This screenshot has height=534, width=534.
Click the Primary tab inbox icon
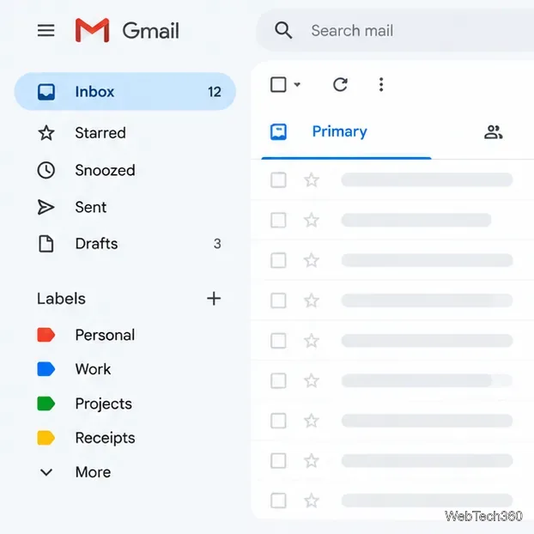pos(278,132)
